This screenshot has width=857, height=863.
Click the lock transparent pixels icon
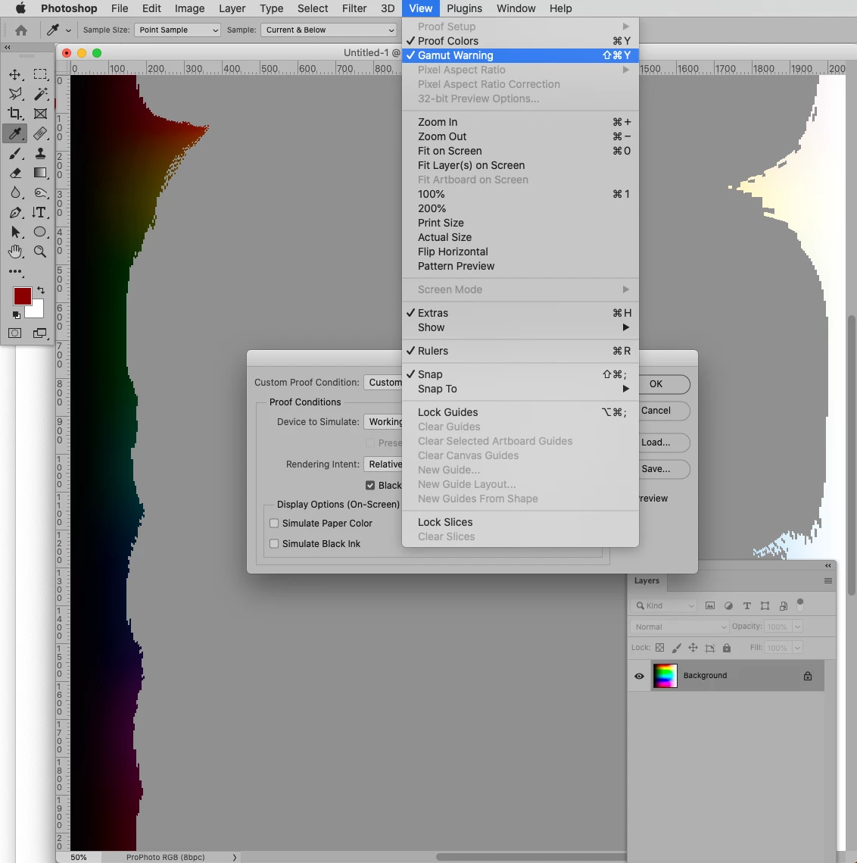659,648
